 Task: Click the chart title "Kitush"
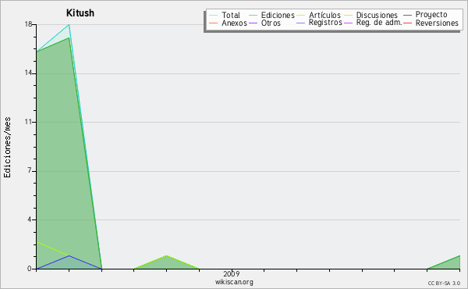tap(80, 12)
